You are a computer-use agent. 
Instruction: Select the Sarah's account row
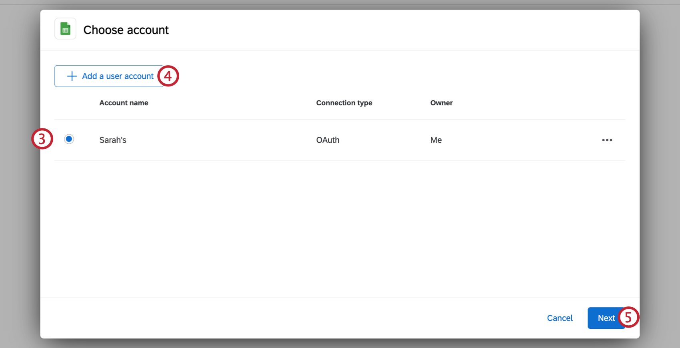(112, 140)
